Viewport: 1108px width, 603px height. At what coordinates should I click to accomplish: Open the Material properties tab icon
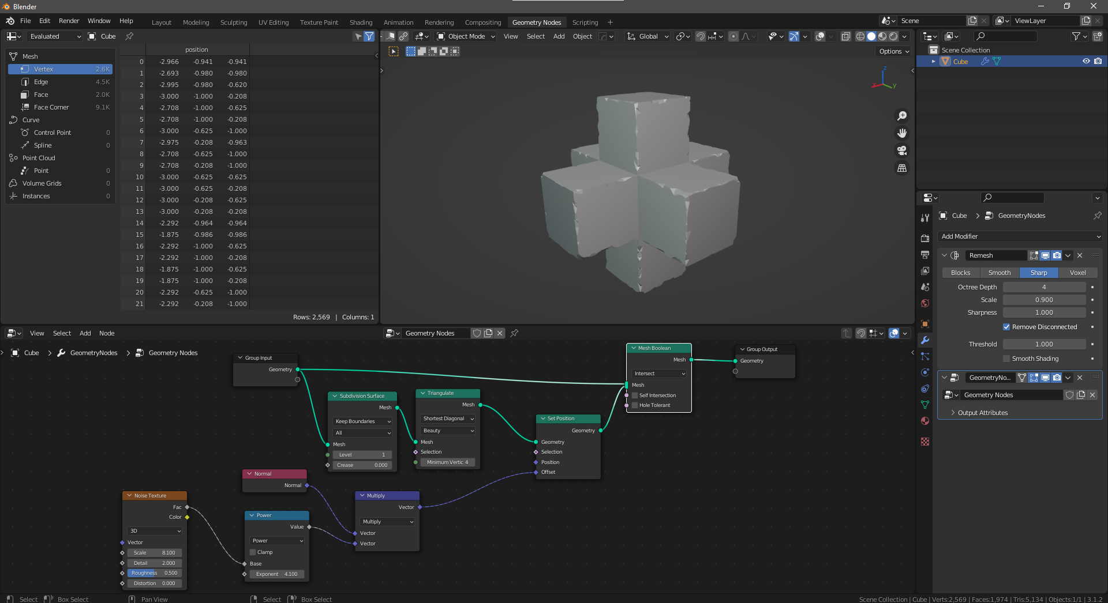[x=925, y=421]
